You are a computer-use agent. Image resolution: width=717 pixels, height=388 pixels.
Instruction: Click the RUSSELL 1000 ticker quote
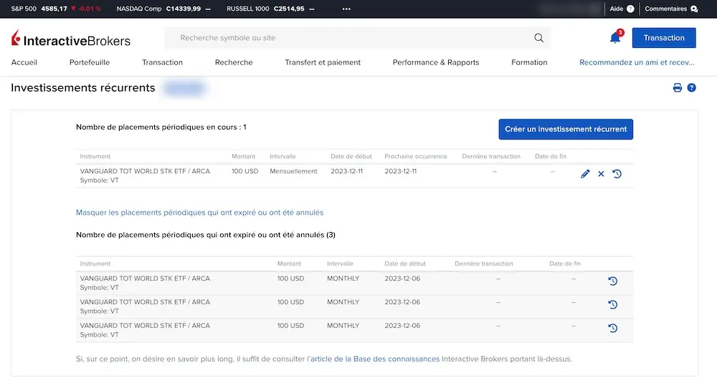(271, 9)
